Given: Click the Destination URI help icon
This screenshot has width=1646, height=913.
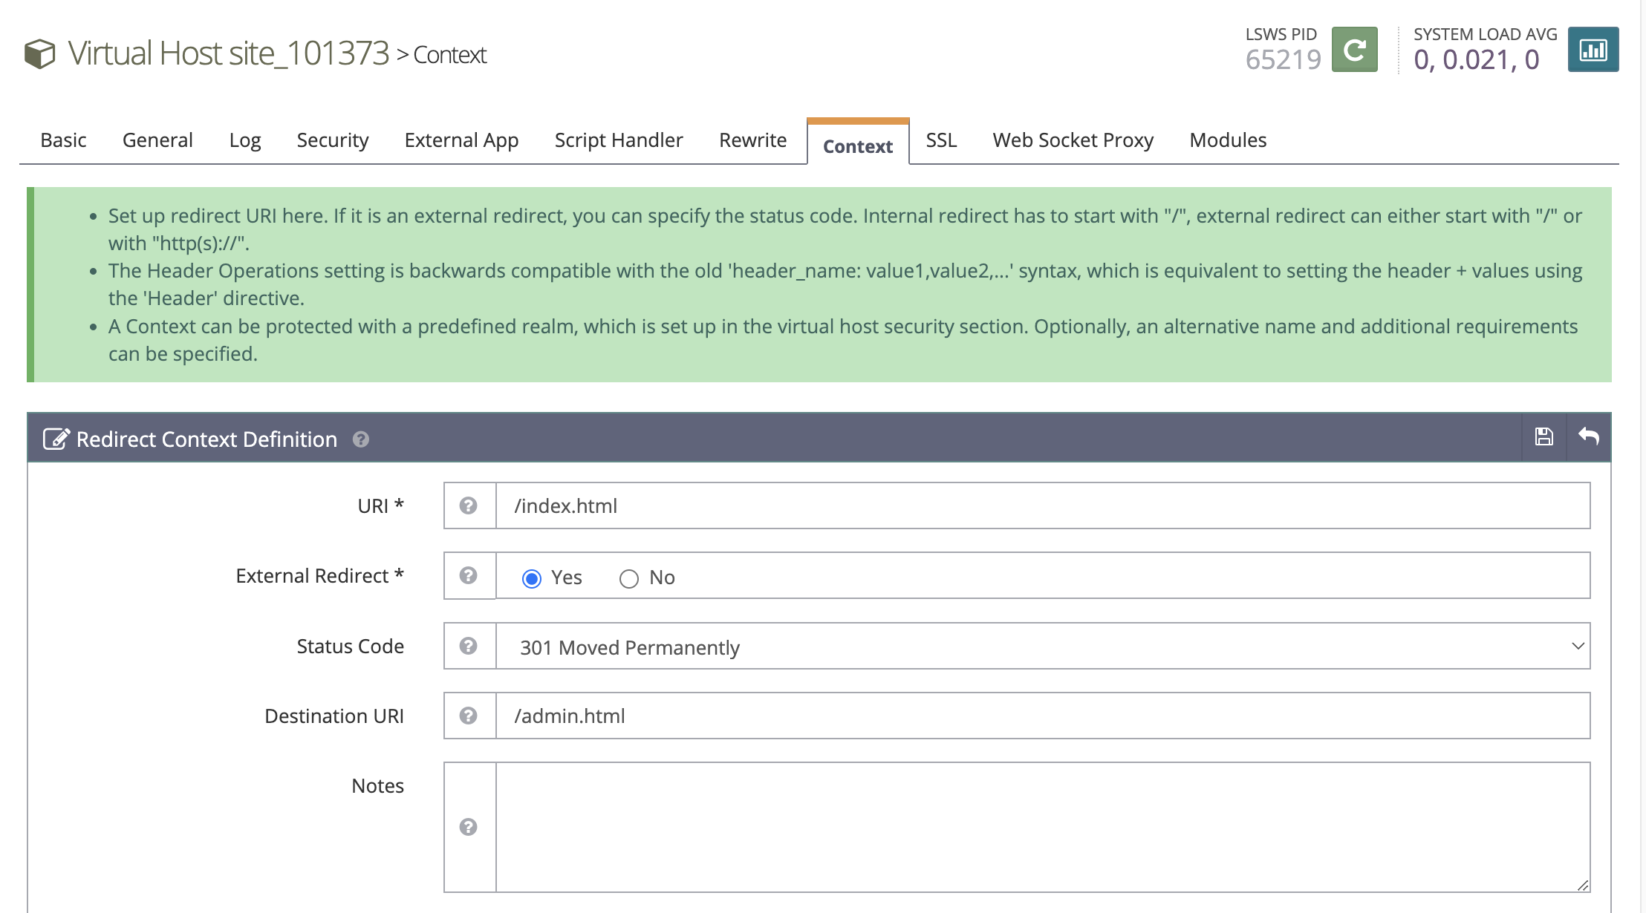Looking at the screenshot, I should (468, 716).
